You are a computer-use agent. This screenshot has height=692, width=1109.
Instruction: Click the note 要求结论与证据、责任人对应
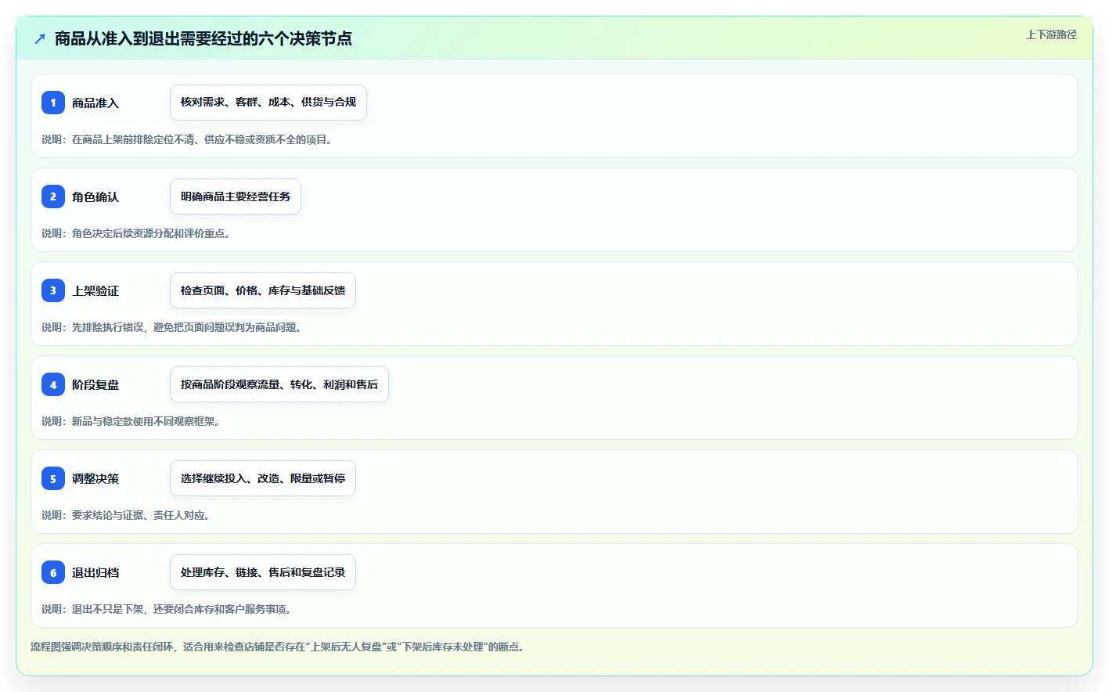[x=126, y=515]
